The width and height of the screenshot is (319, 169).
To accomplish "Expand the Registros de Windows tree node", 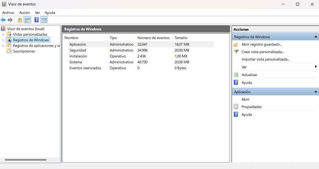I will click(x=3, y=40).
